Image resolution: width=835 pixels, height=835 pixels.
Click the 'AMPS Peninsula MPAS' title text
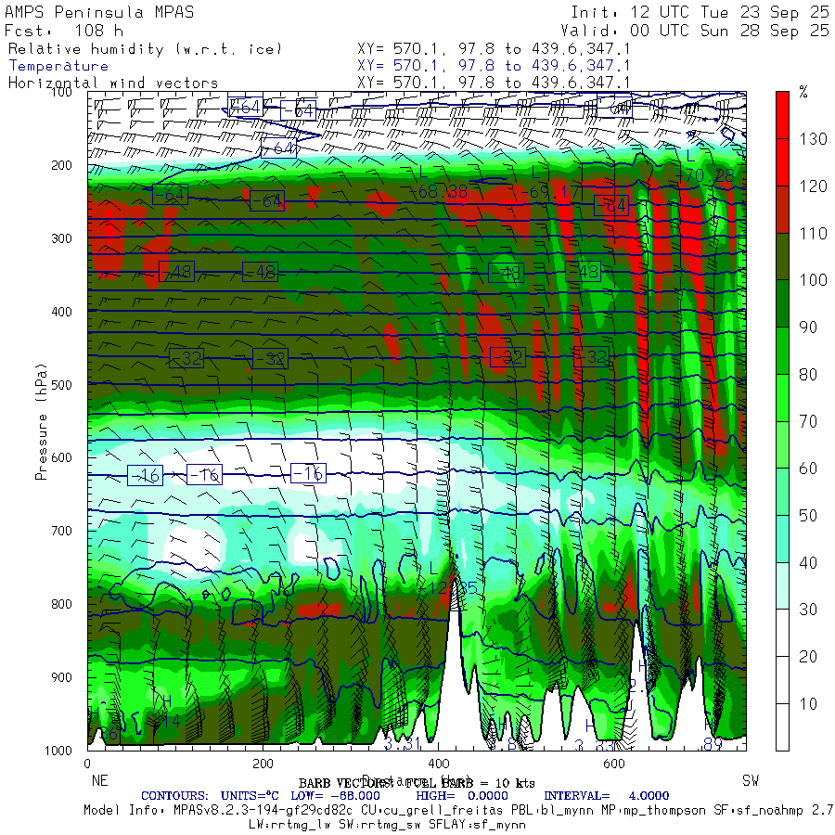point(99,12)
